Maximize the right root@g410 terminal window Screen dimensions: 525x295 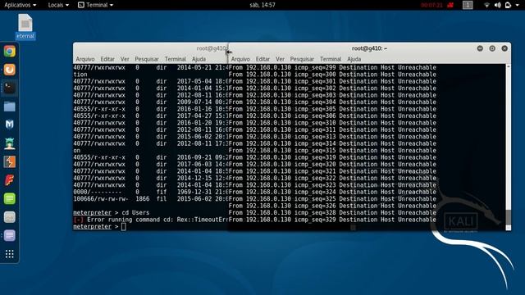[x=492, y=48]
